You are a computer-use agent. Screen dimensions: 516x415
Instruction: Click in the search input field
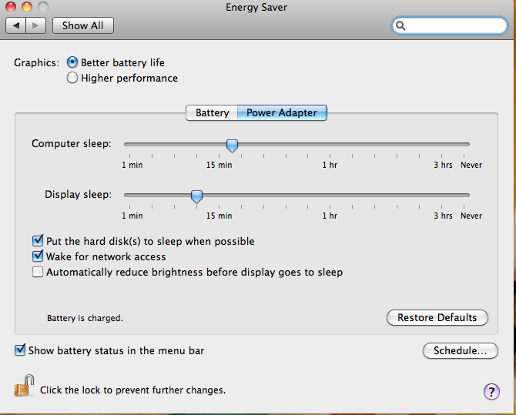point(450,25)
